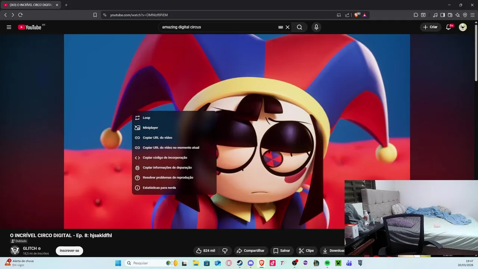Open browser extensions puzzle icon
478x269 pixels.
(416, 15)
